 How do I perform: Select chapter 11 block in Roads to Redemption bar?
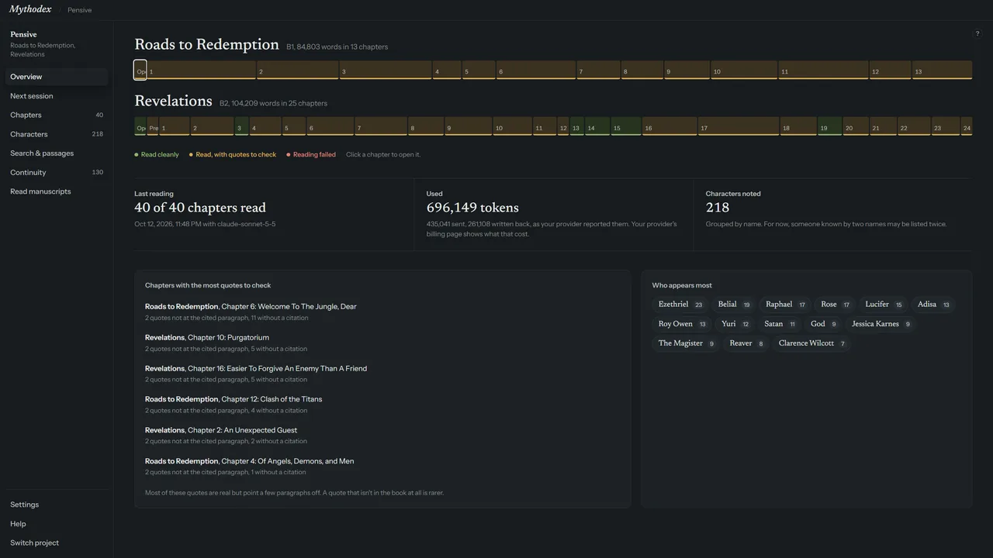823,71
